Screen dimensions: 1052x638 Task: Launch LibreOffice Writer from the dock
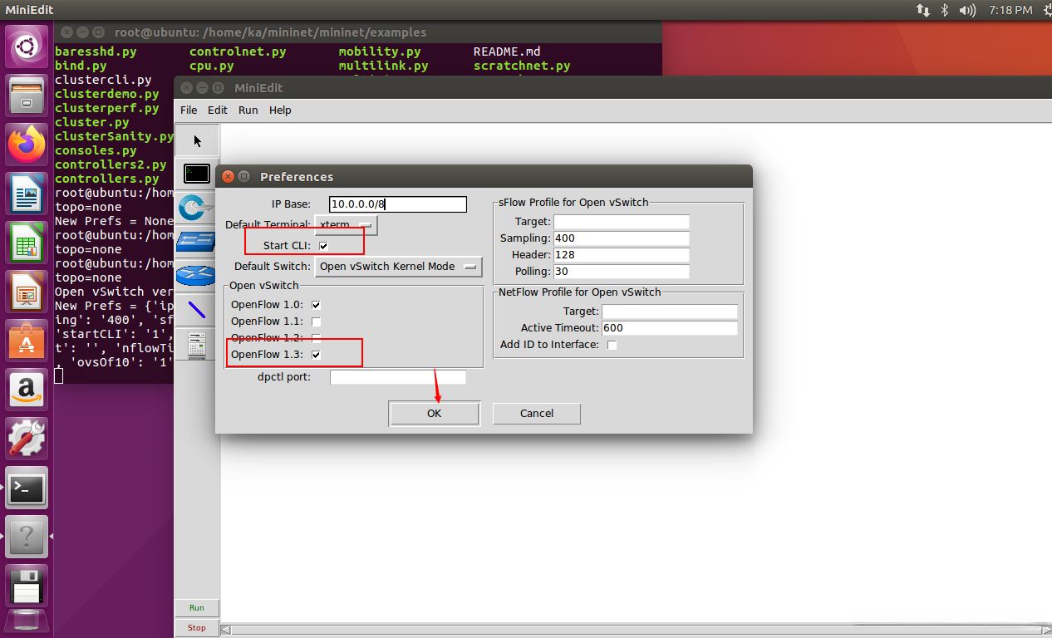[x=27, y=194]
